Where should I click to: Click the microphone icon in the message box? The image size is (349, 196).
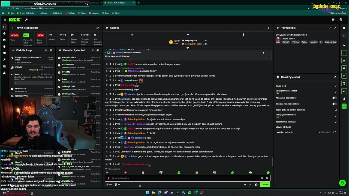point(109,178)
